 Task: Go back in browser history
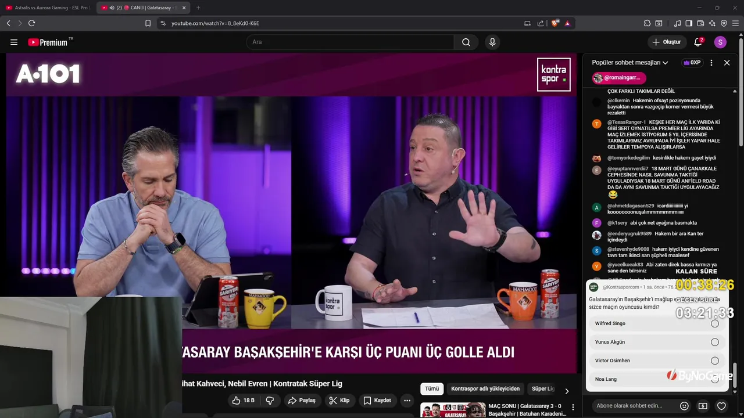(9, 23)
